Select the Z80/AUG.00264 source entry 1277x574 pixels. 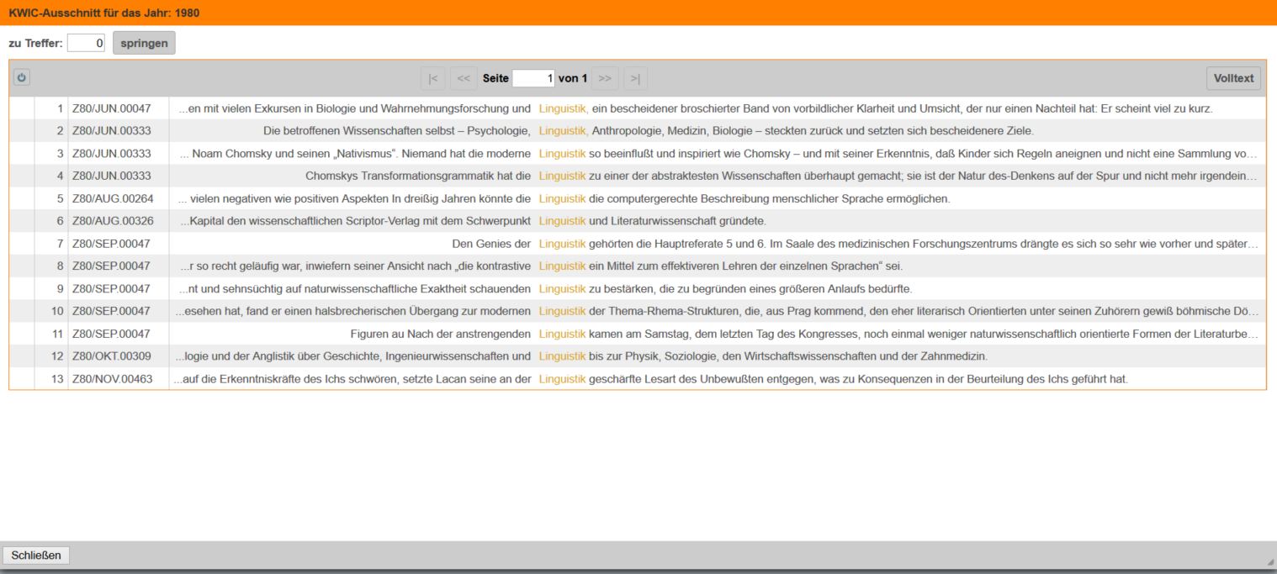112,199
